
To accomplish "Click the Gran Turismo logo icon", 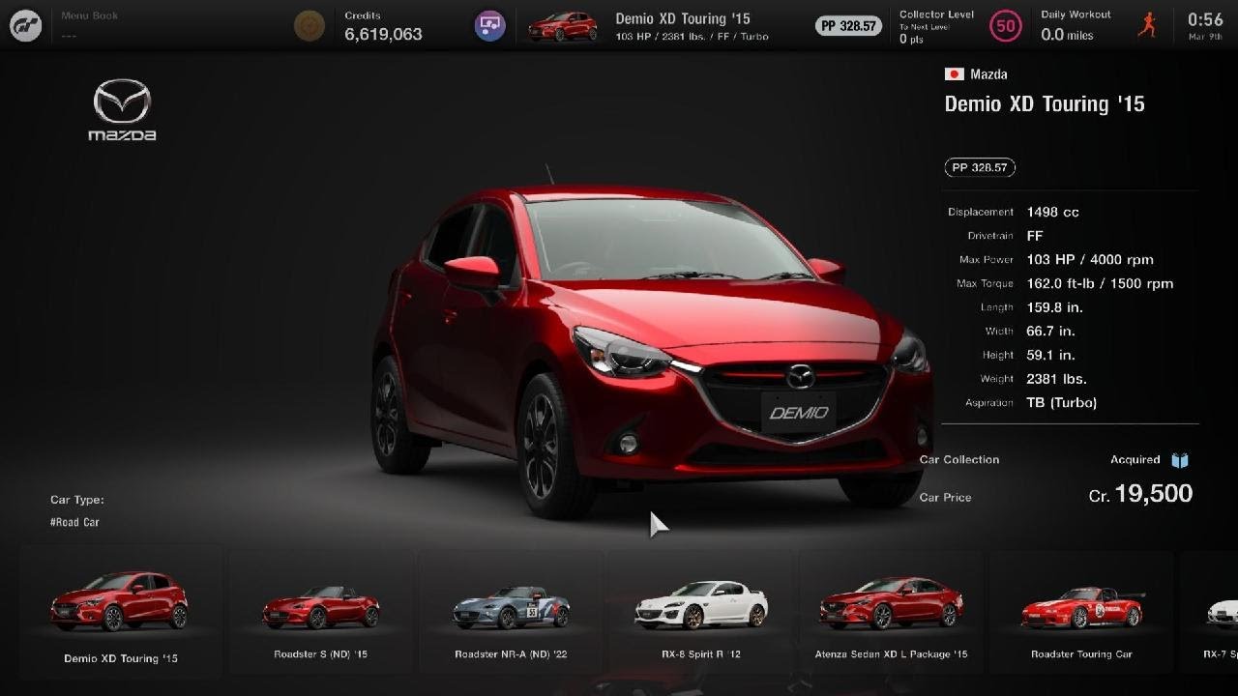I will [25, 26].
